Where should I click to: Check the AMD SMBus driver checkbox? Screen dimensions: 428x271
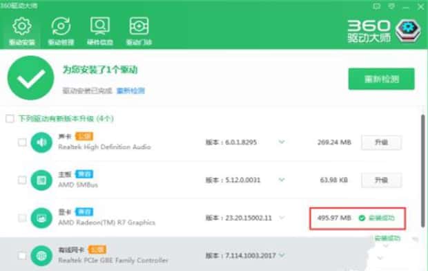pos(22,180)
